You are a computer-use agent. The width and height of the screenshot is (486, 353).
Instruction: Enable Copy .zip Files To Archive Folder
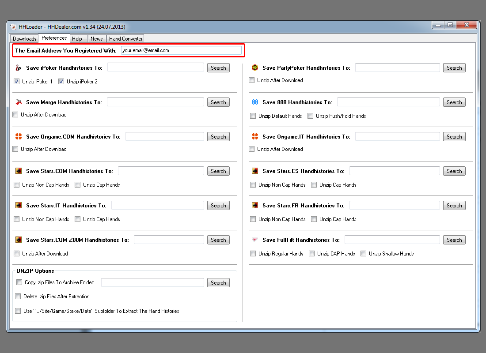click(x=19, y=282)
